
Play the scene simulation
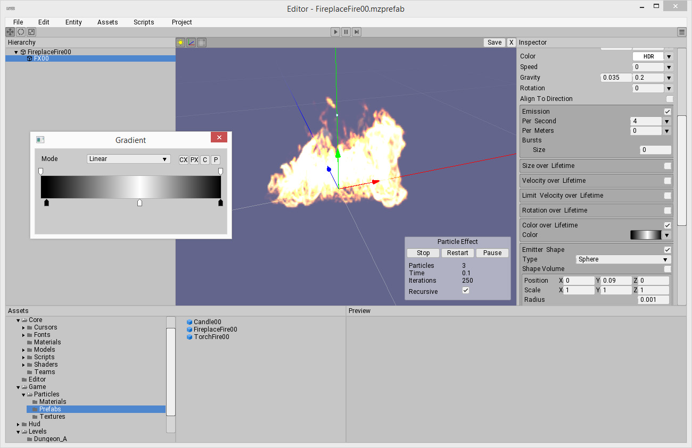(x=335, y=32)
